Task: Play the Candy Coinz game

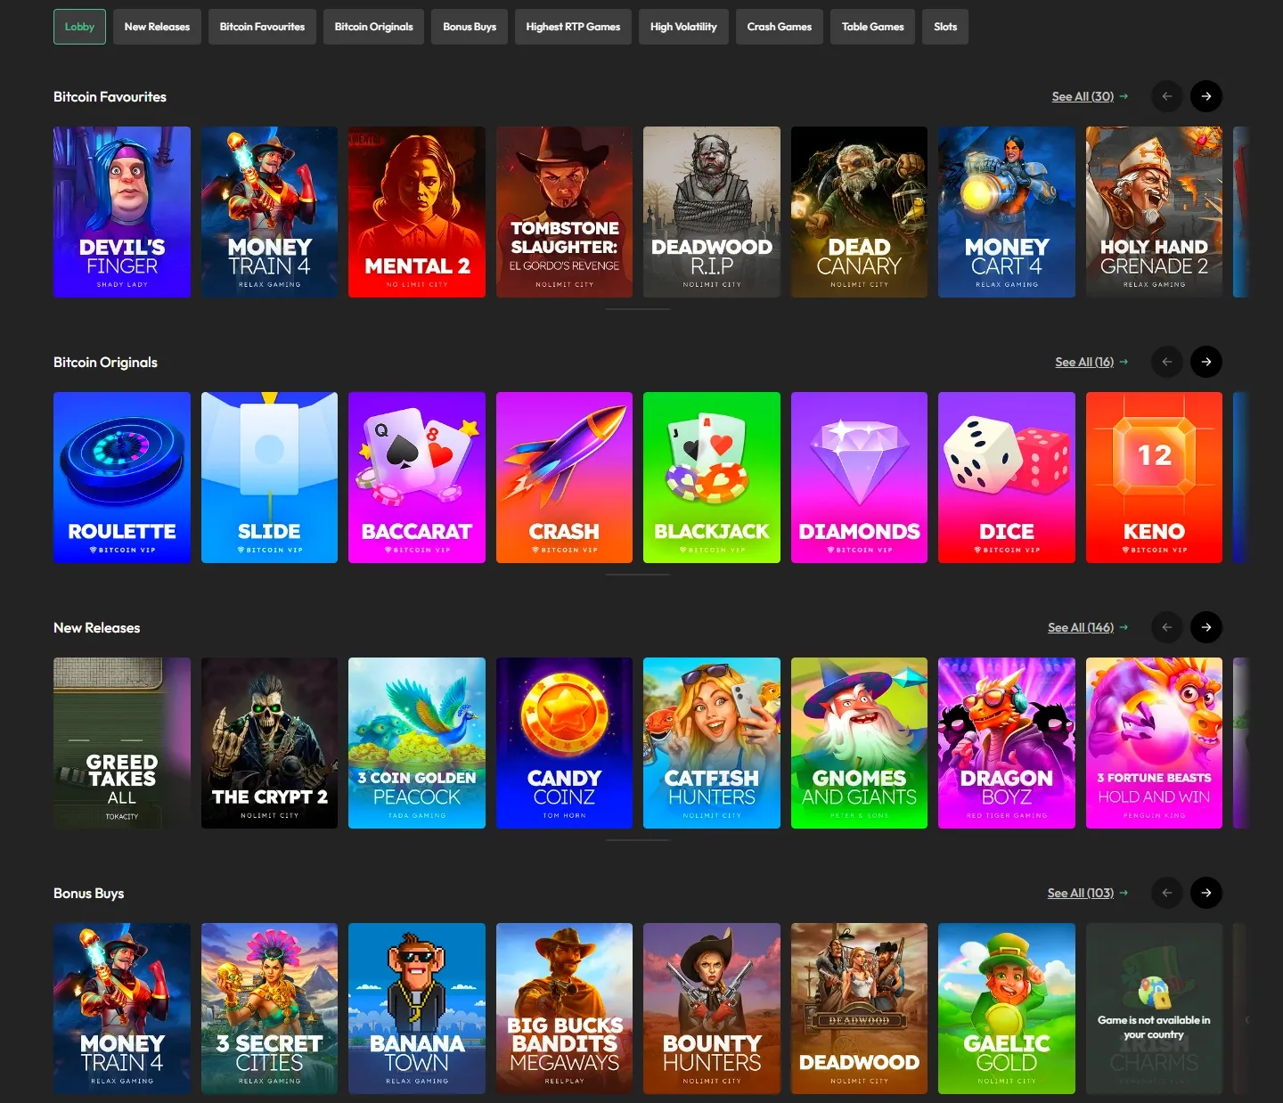Action: [x=564, y=743]
